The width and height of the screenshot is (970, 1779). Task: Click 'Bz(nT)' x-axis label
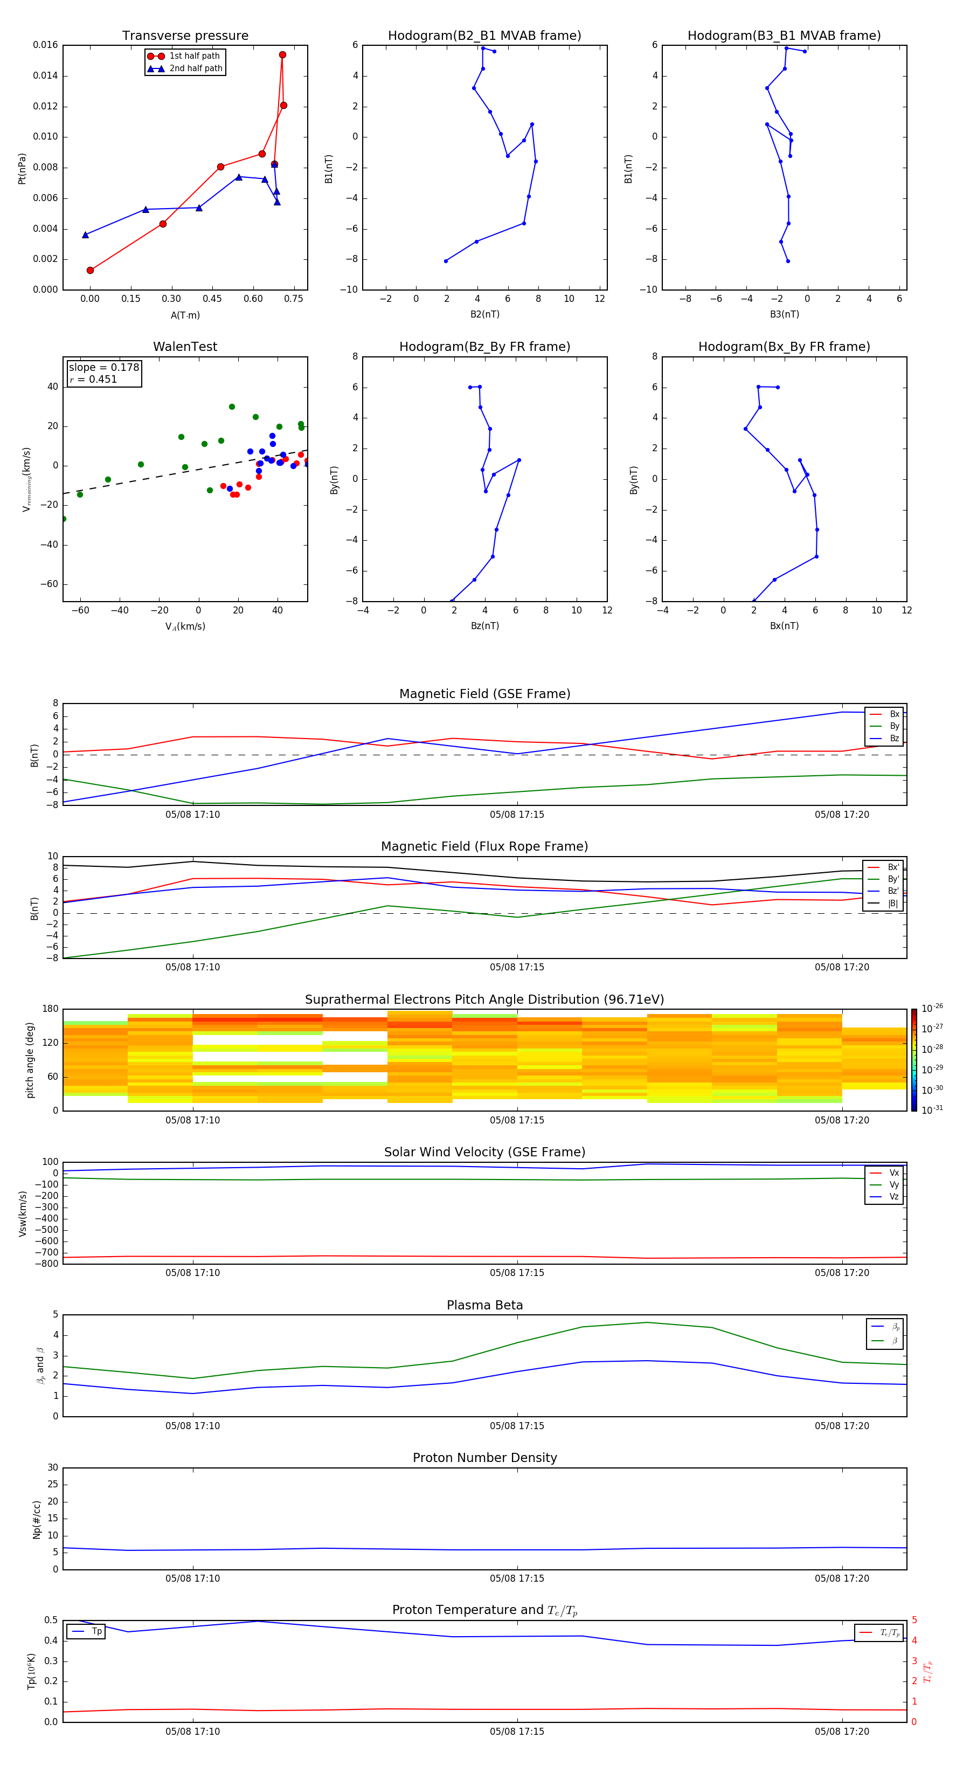(x=484, y=626)
